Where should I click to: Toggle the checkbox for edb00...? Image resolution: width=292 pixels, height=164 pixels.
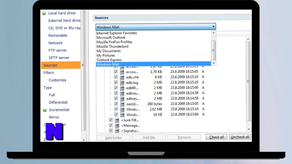tap(116, 88)
